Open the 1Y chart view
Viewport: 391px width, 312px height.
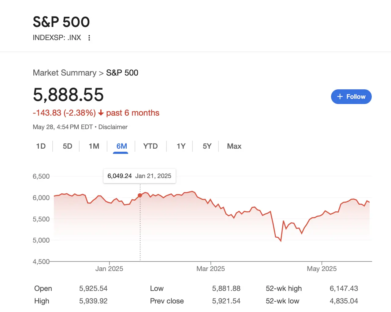[181, 146]
